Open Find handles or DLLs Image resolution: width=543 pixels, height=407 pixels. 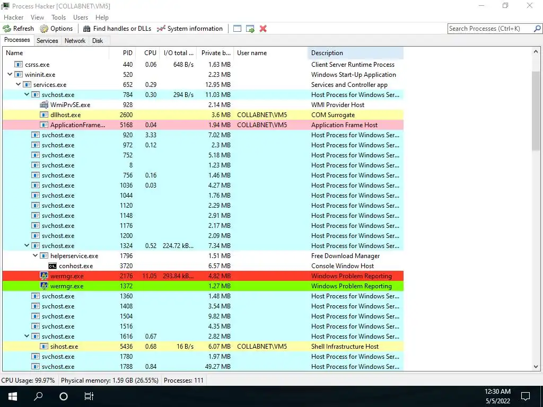click(x=117, y=29)
